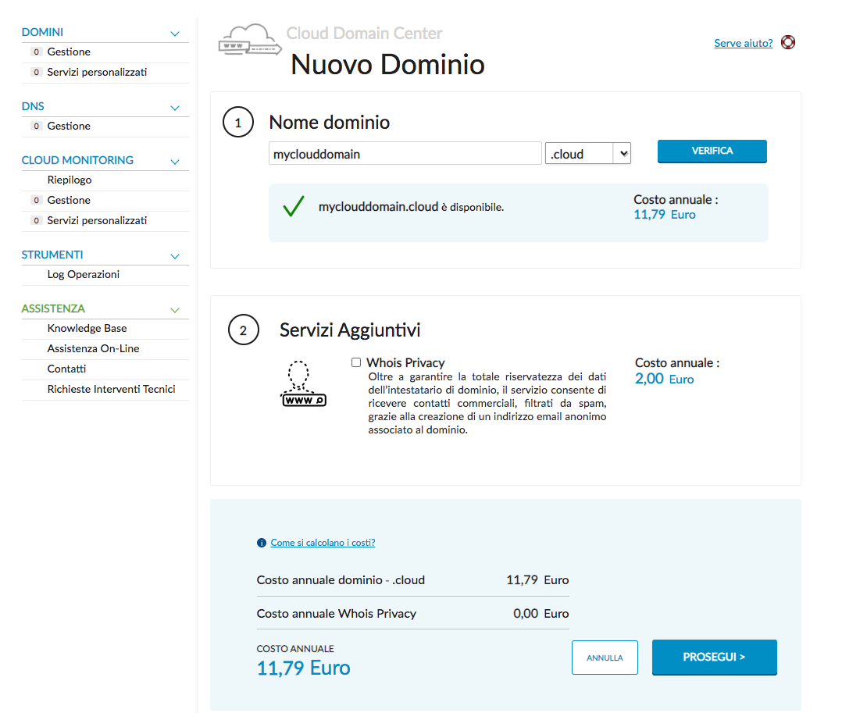Open the .cloud TLD dropdown

pyautogui.click(x=587, y=153)
